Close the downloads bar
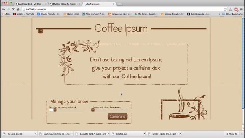245x138 pixels. point(242,134)
